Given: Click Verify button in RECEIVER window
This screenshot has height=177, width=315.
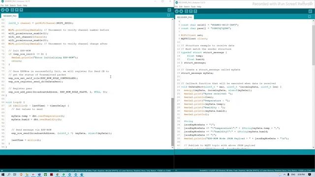Looking at the screenshot, I should coord(177,11).
